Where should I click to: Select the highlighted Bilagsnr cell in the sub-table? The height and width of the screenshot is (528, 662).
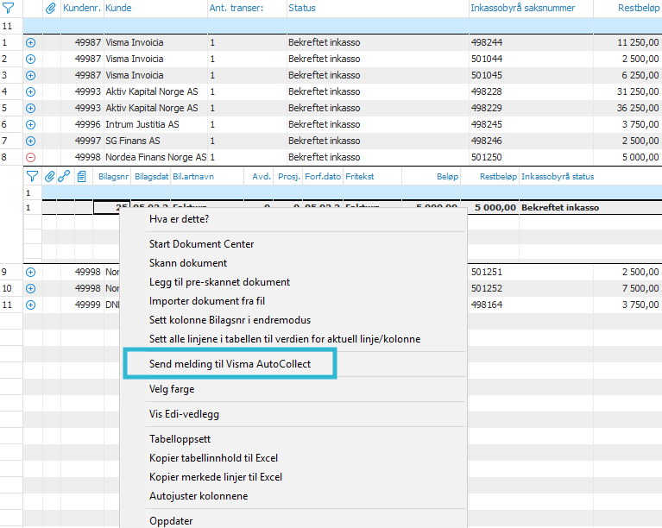(111, 207)
